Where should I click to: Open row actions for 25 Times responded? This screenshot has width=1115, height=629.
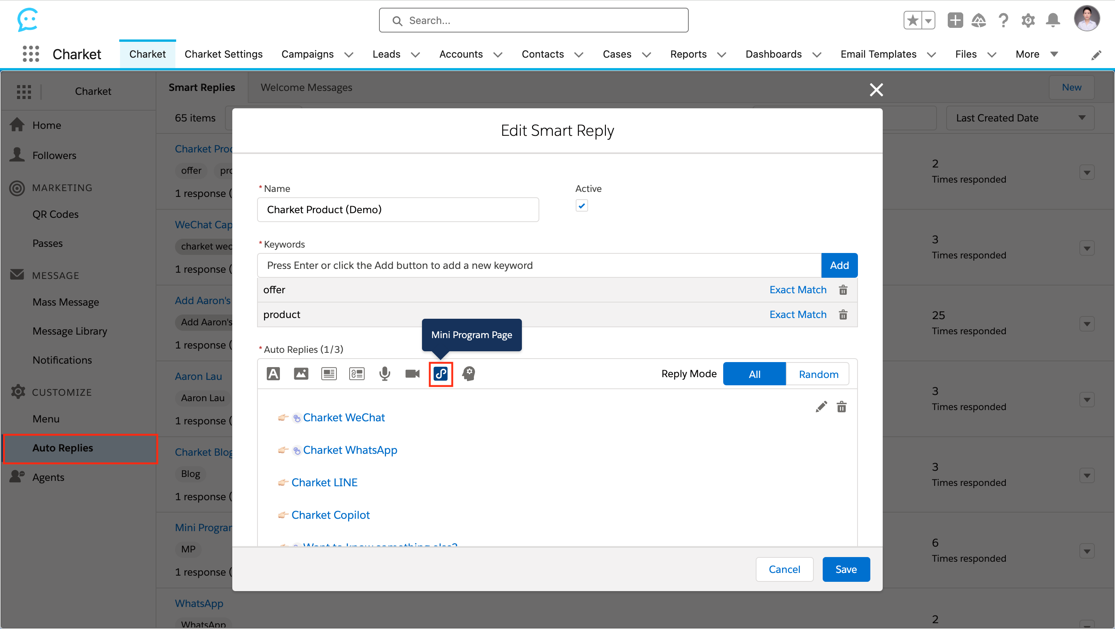(x=1087, y=324)
